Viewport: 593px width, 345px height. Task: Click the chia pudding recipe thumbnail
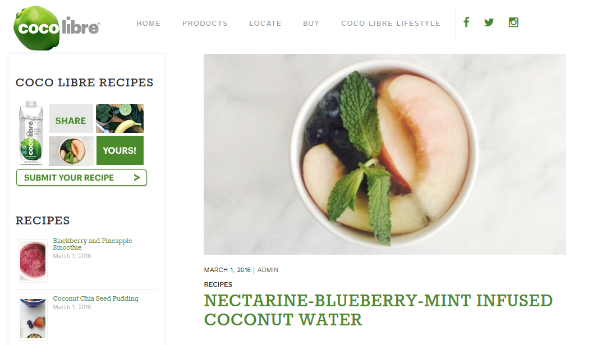point(33,319)
